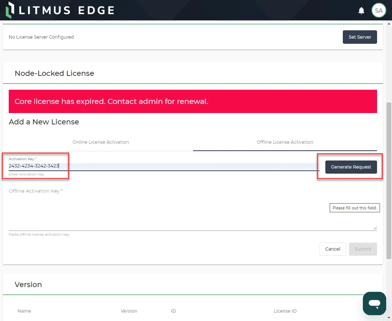Click the expired core license banner

click(193, 101)
